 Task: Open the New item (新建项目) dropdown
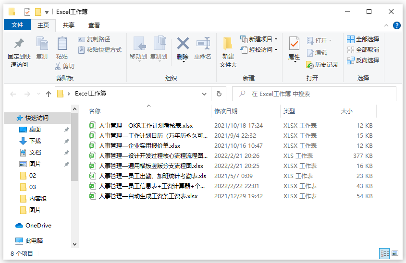(259, 39)
